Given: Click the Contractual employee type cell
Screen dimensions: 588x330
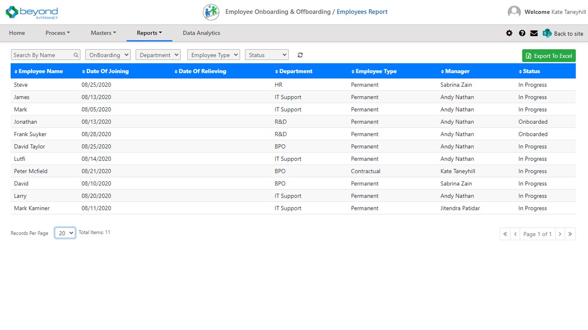Looking at the screenshot, I should point(365,171).
